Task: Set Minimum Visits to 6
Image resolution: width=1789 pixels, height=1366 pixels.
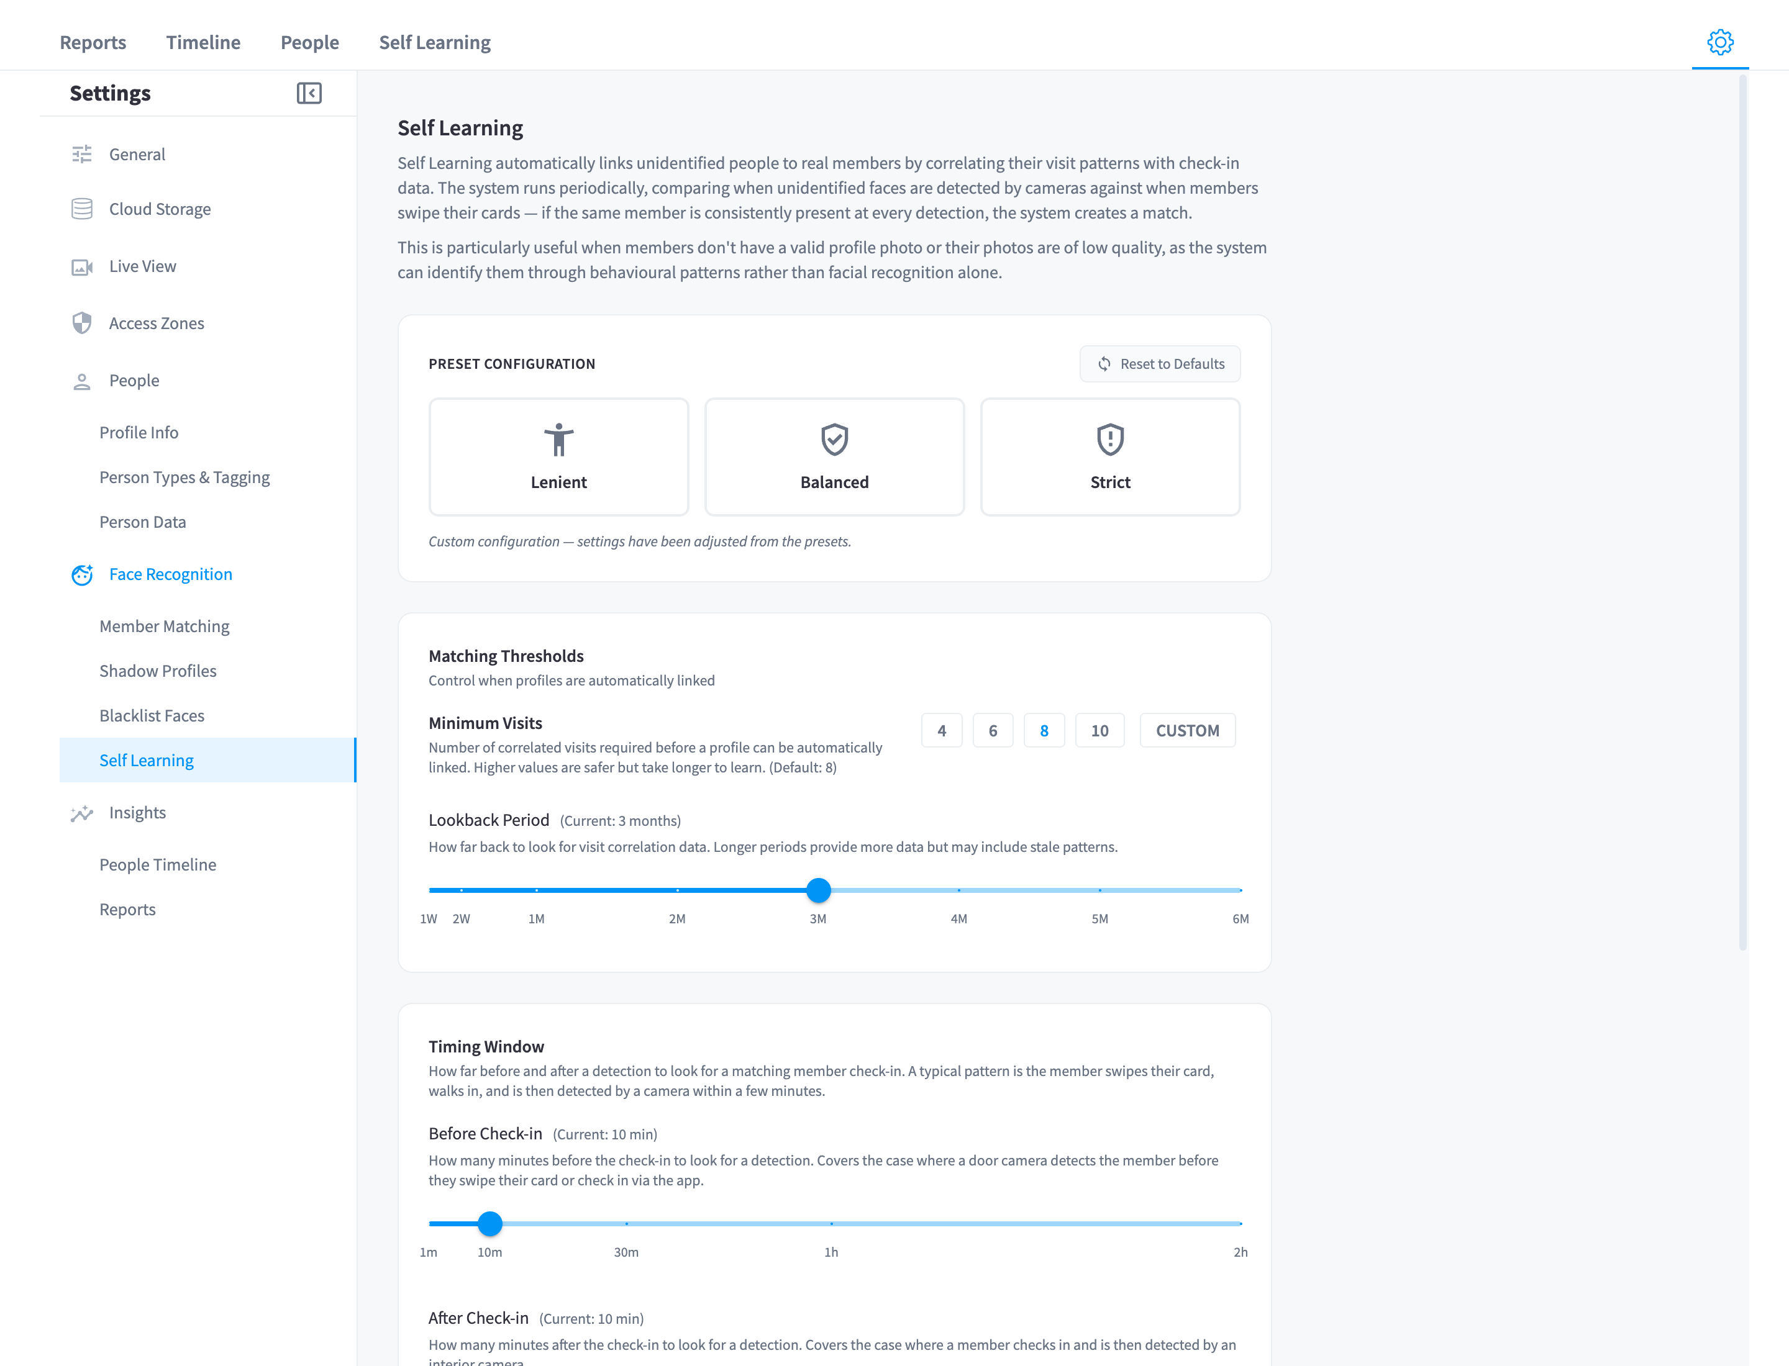Action: point(993,731)
